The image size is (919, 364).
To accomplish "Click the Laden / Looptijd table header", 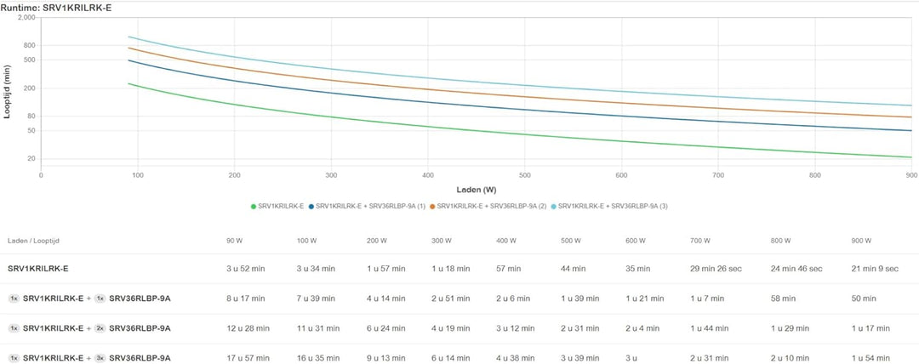I will click(34, 241).
